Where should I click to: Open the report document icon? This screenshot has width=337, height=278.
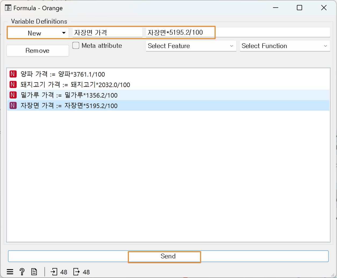pyautogui.click(x=34, y=272)
